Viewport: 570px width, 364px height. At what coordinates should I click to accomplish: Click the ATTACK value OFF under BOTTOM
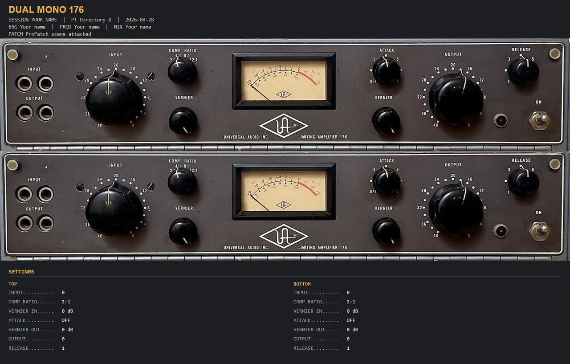351,320
